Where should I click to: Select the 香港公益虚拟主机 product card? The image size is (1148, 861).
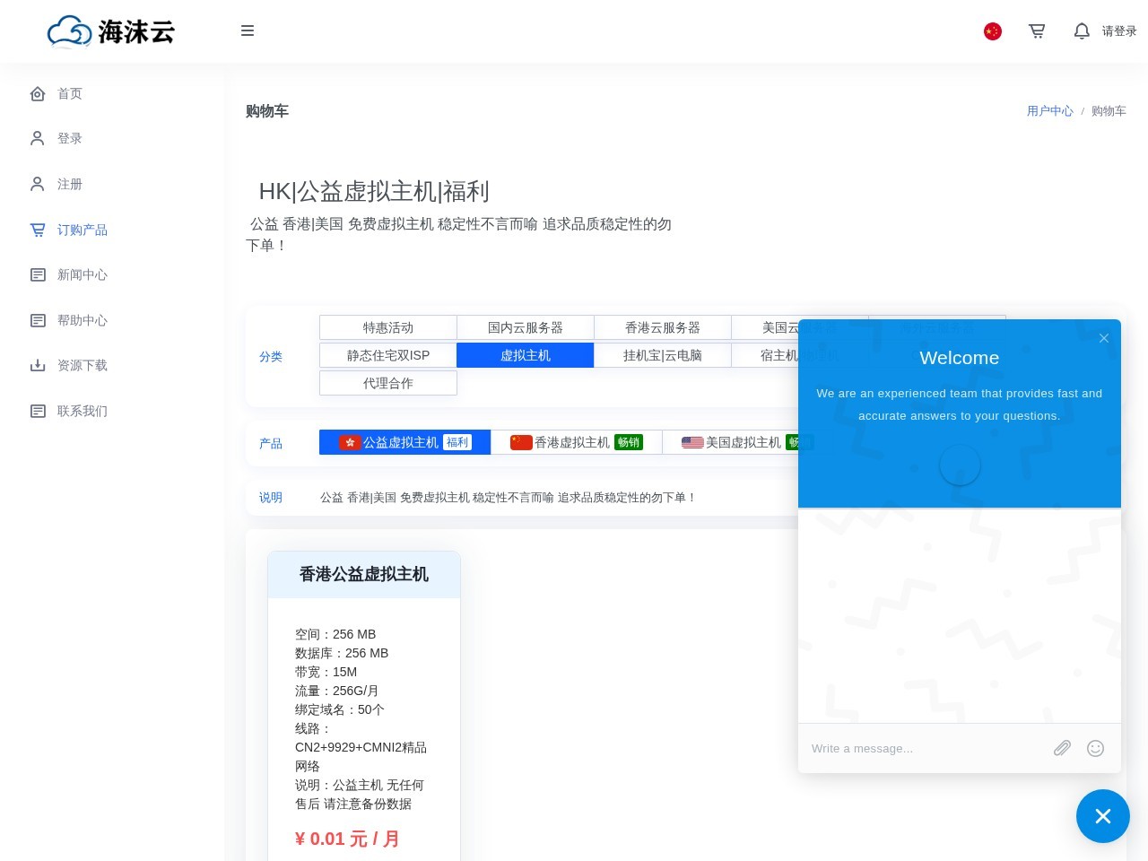pos(363,574)
